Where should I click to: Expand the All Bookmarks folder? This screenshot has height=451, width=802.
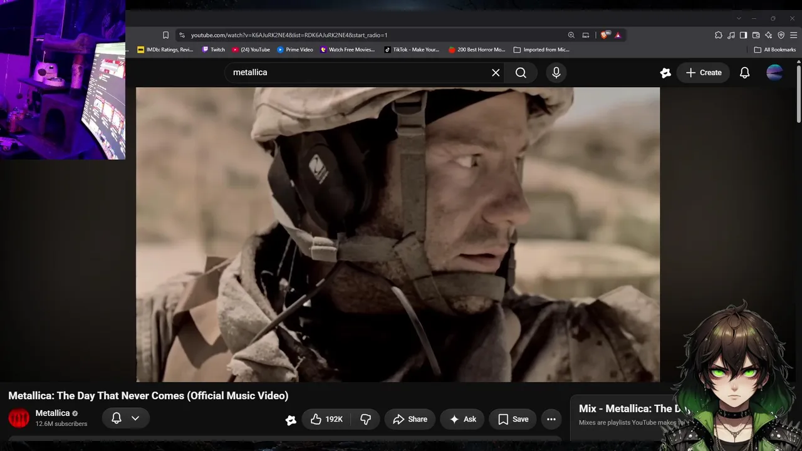[x=775, y=49]
